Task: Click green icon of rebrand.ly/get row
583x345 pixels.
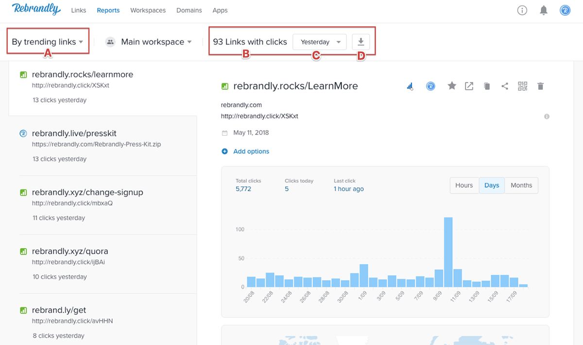Action: [23, 310]
